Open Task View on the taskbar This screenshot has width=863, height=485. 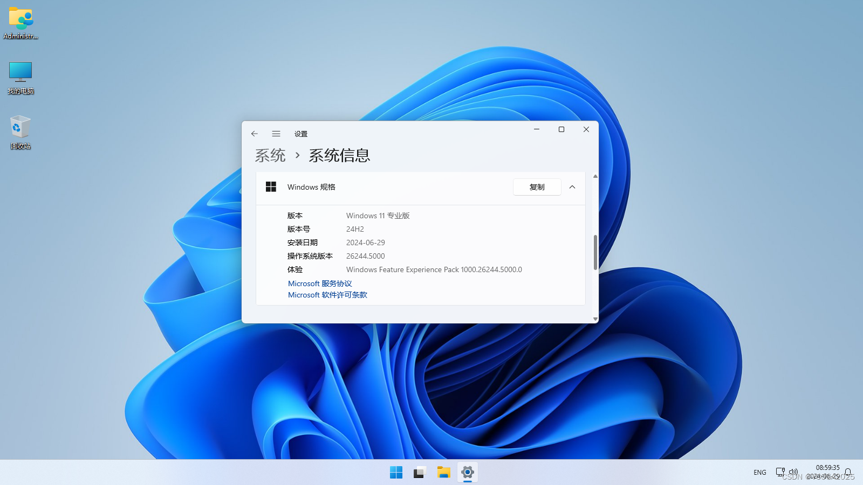420,473
